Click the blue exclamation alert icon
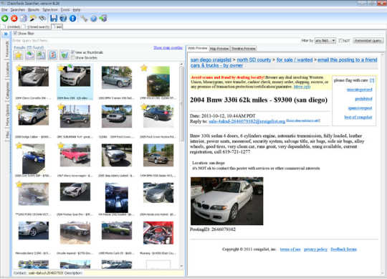387x279 pixels. [x=72, y=18]
